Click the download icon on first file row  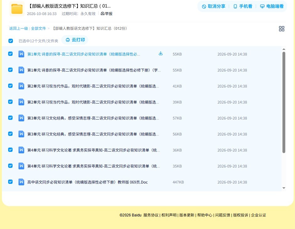coord(160,54)
